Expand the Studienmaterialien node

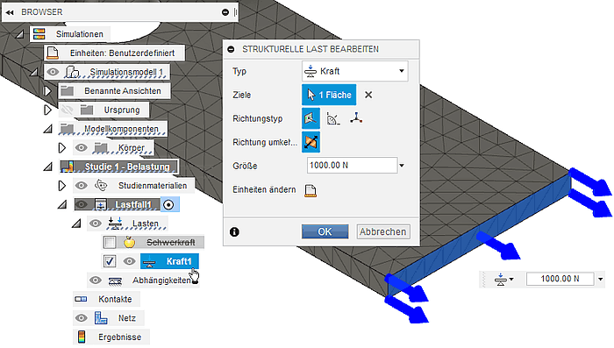coord(62,186)
